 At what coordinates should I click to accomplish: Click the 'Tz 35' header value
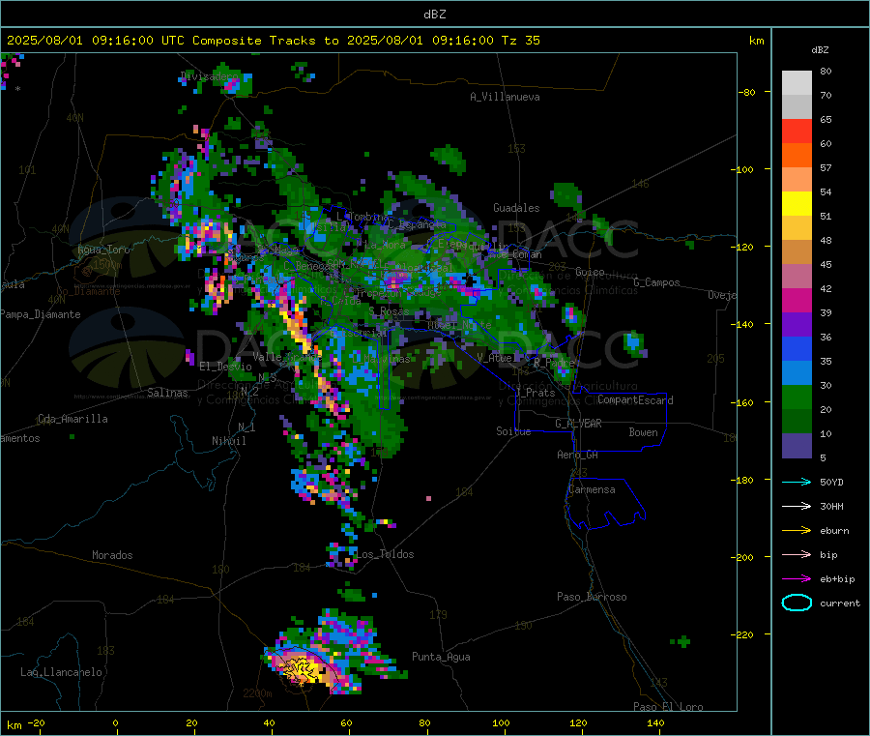pos(520,41)
